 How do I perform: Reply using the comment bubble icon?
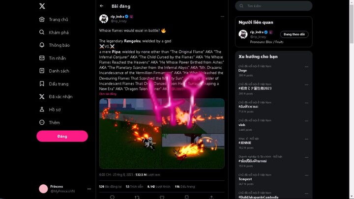pyautogui.click(x=112, y=197)
